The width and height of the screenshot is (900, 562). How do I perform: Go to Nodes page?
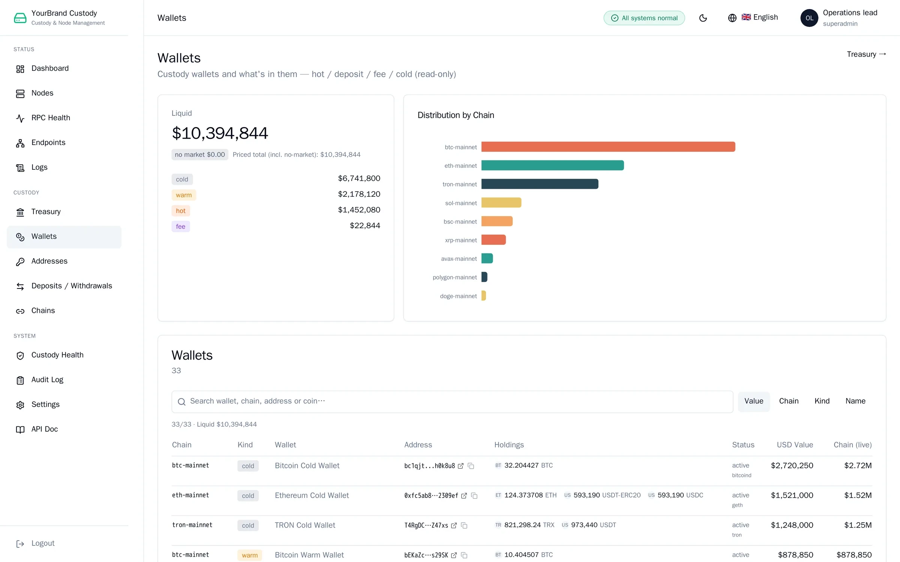click(x=64, y=93)
